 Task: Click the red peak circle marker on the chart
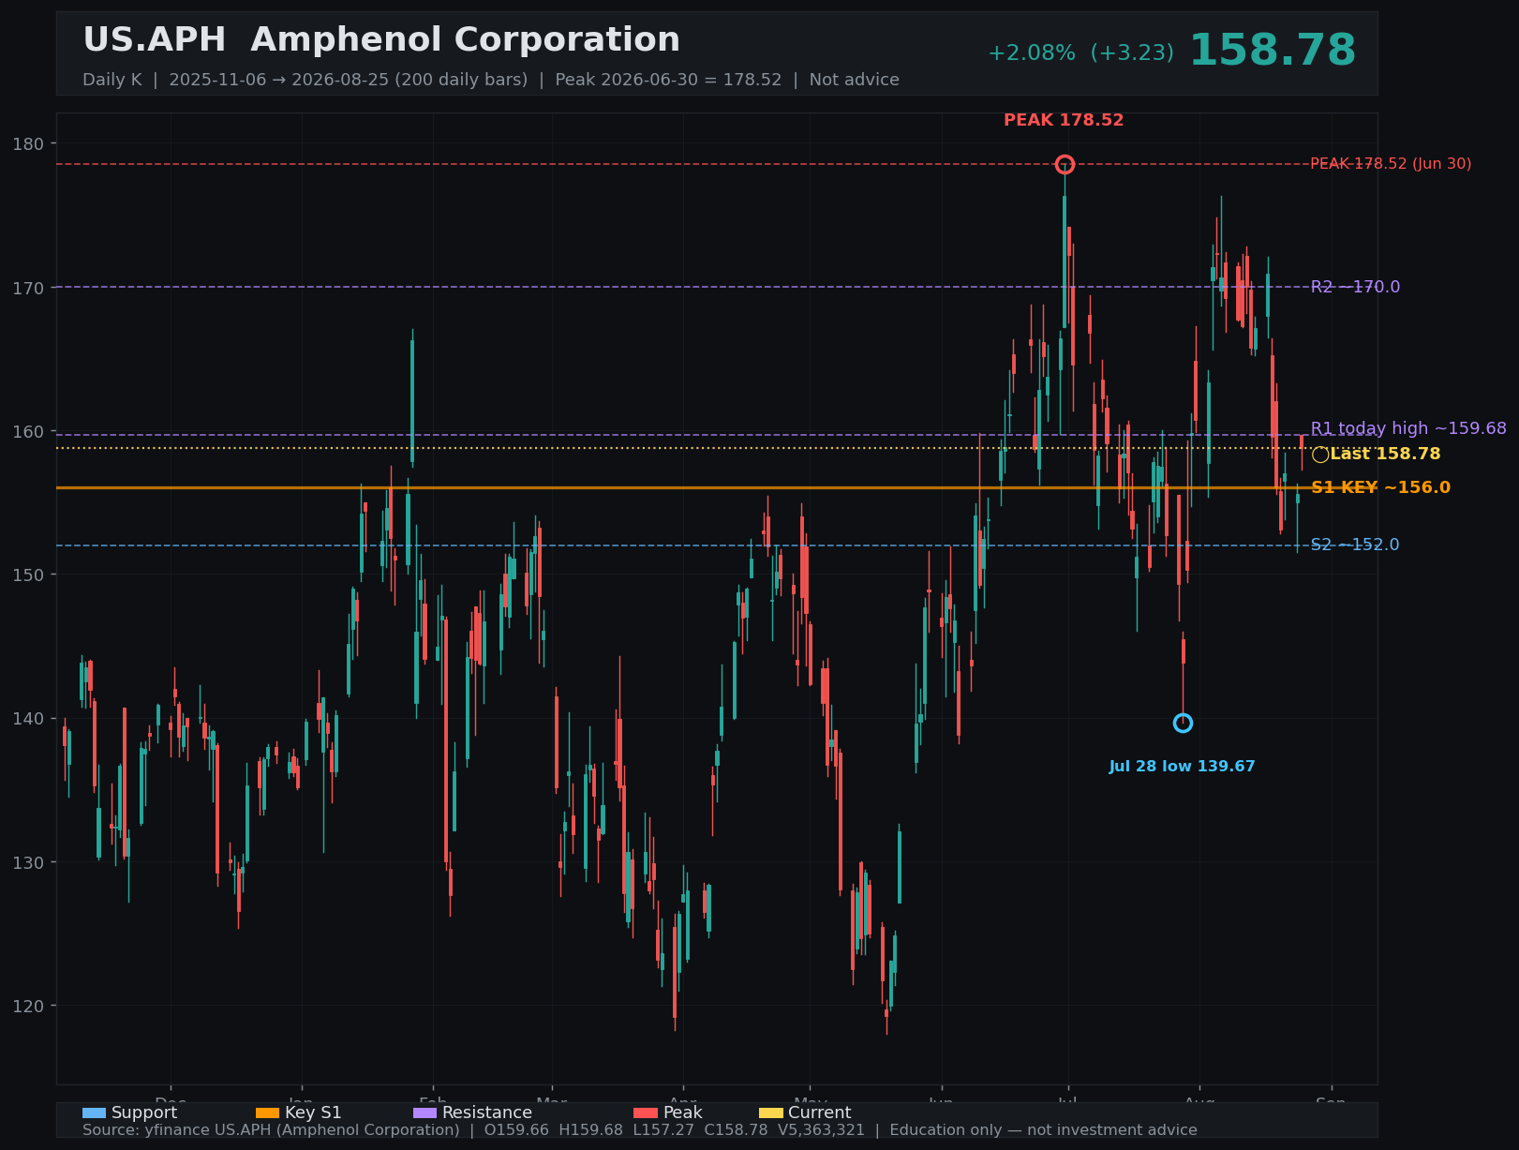1065,165
